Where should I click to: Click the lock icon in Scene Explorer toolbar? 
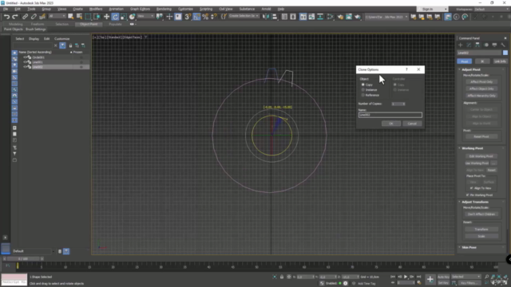point(70,45)
